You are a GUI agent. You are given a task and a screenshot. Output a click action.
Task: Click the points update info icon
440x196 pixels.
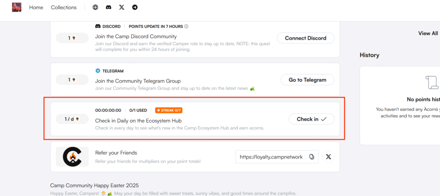pyautogui.click(x=186, y=26)
